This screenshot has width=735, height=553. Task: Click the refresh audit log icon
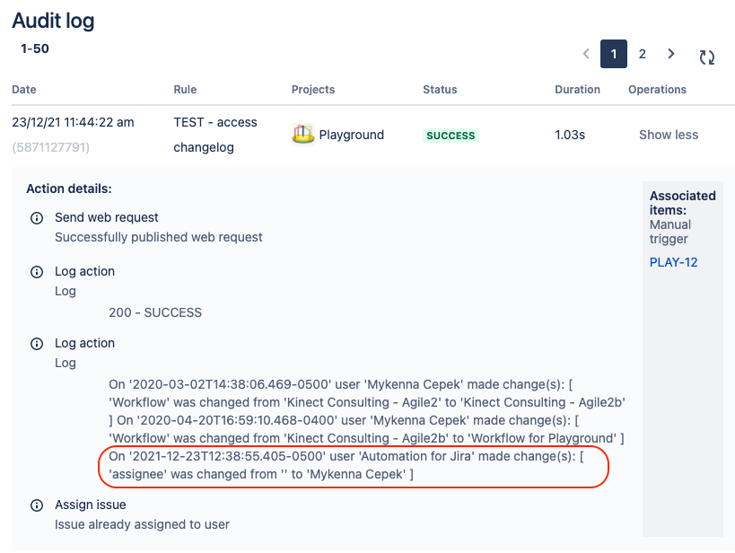(707, 57)
